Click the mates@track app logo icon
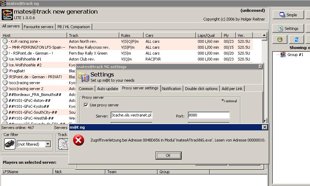 pyautogui.click(x=7, y=15)
